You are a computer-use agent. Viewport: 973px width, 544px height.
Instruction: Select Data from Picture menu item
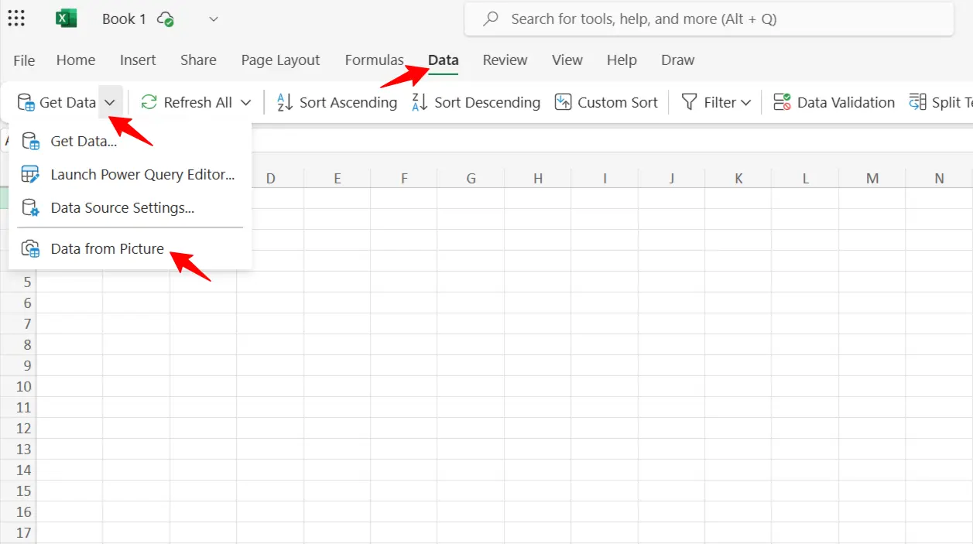pos(107,248)
